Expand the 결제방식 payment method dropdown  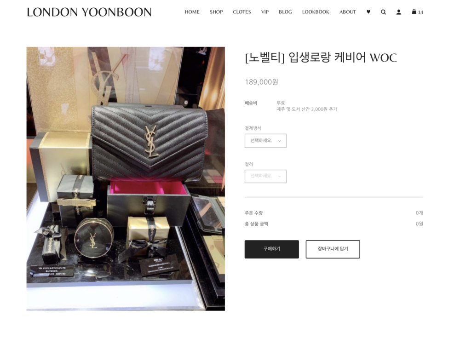click(265, 141)
